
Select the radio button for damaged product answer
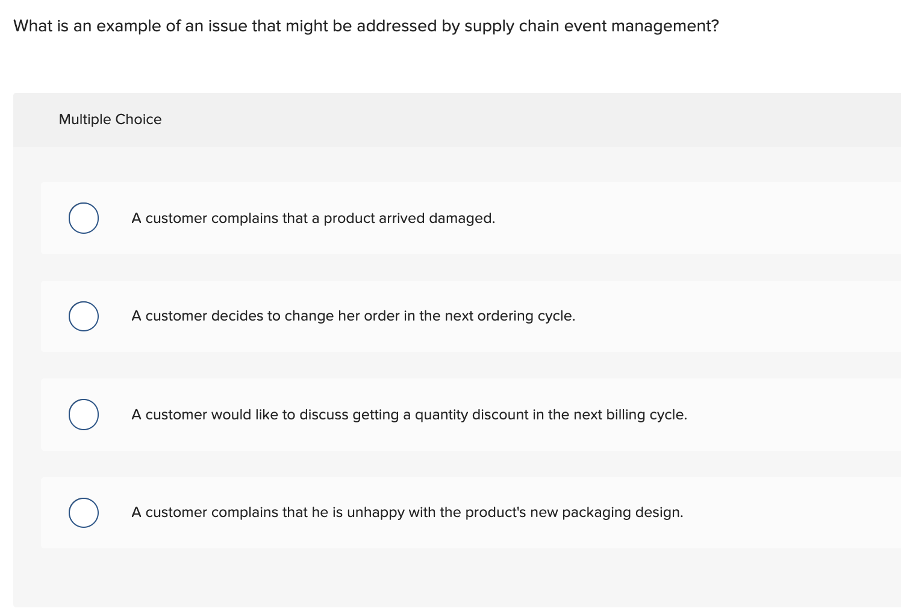tap(84, 218)
